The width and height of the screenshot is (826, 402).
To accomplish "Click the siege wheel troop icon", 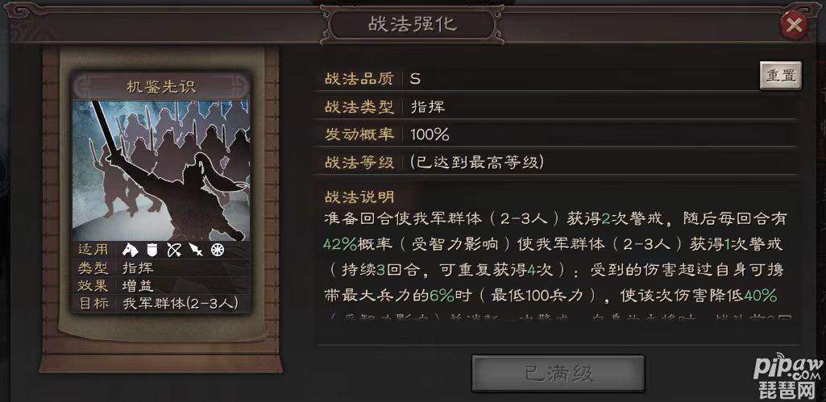I will point(218,251).
